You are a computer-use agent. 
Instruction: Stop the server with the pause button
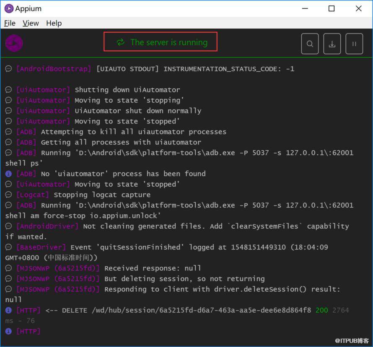(354, 44)
